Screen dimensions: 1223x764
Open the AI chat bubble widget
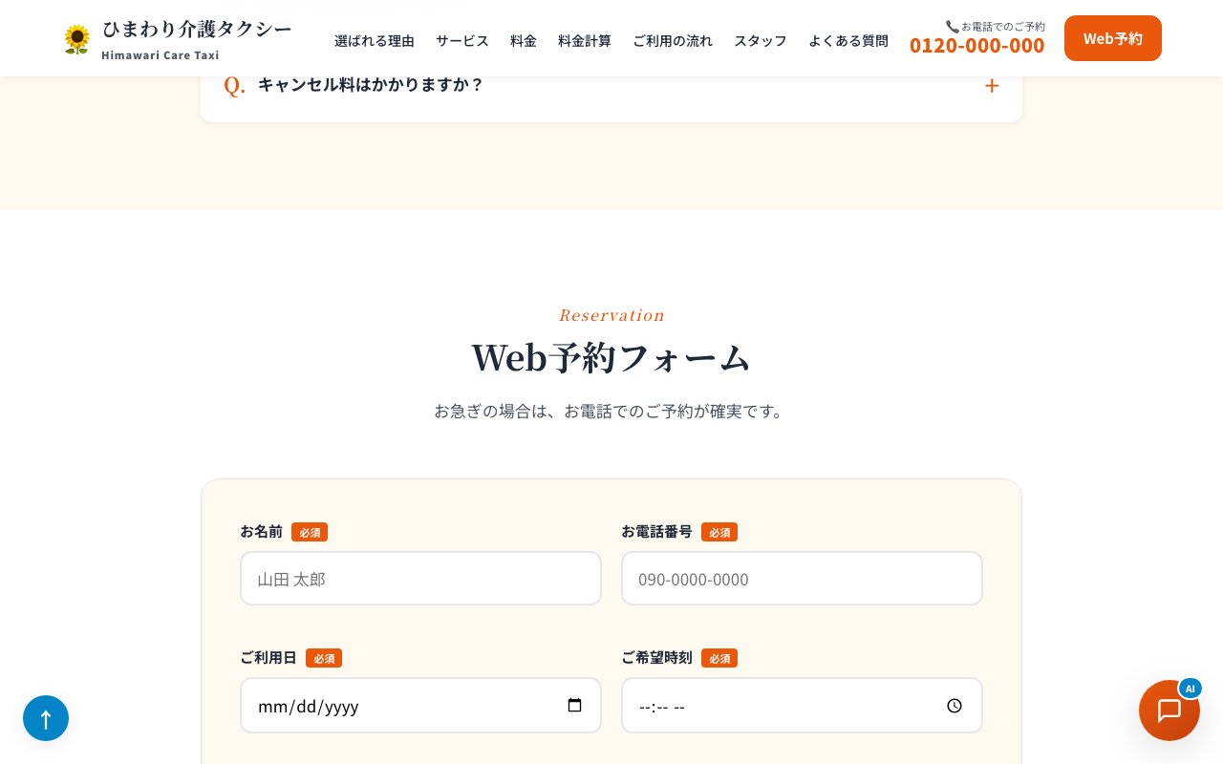1169,711
